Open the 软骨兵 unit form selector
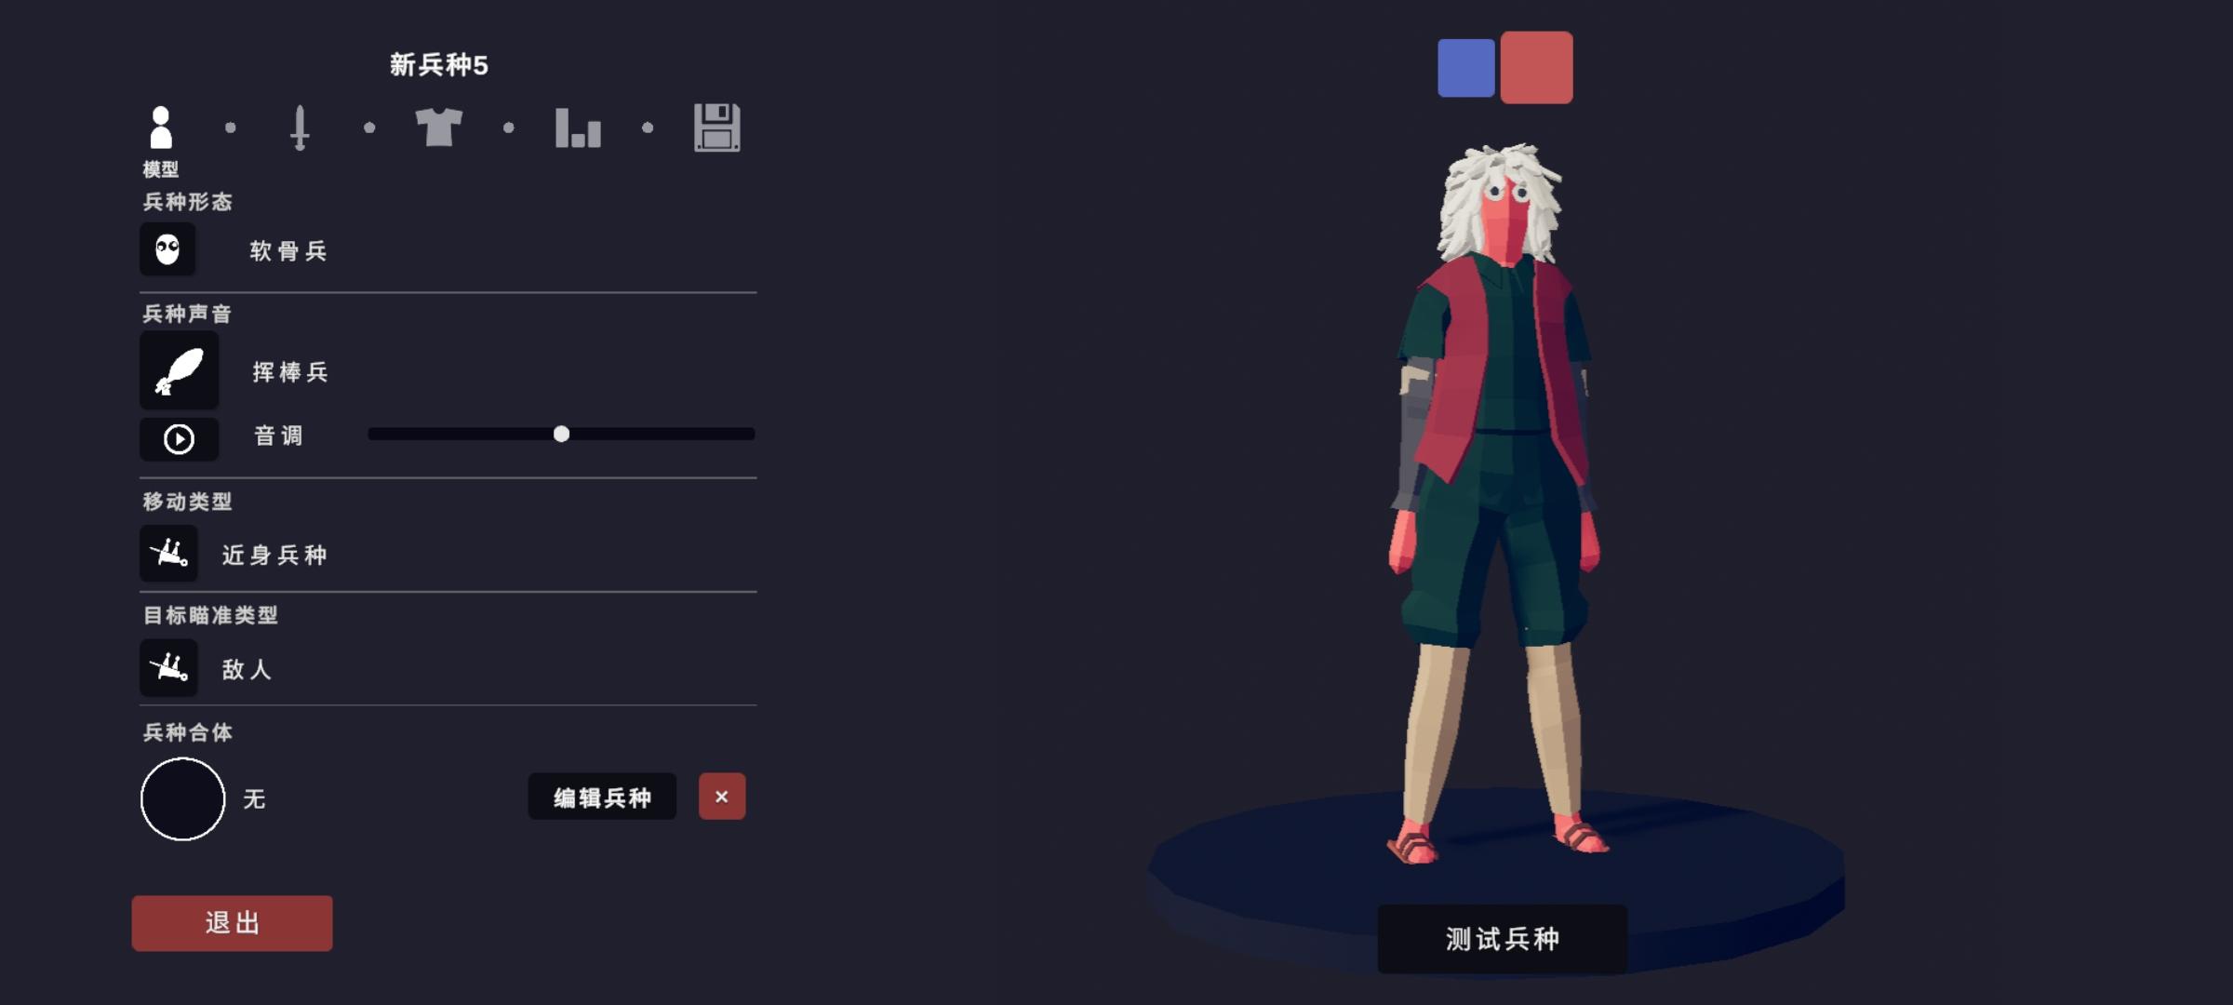The image size is (2233, 1005). 288,251
